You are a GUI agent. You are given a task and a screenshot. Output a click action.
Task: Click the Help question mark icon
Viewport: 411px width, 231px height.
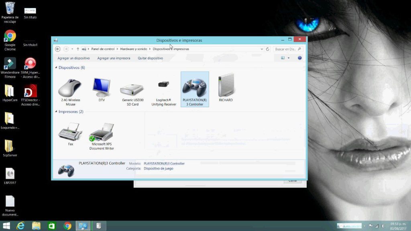[299, 58]
